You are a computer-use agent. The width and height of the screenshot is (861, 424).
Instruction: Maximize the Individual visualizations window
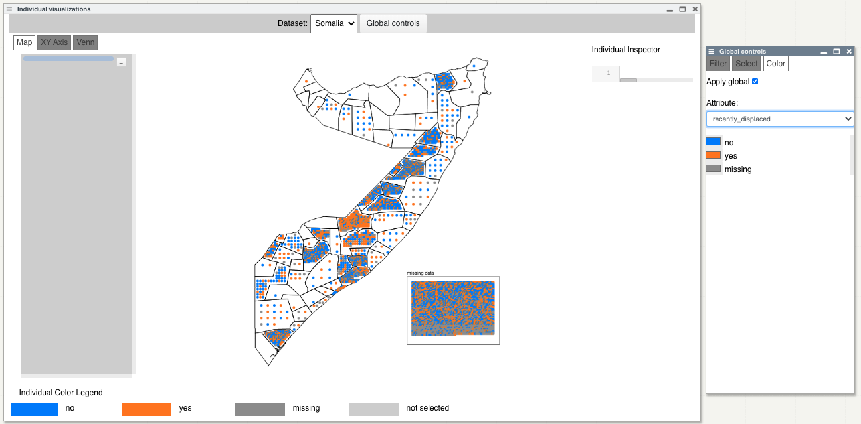pyautogui.click(x=682, y=9)
